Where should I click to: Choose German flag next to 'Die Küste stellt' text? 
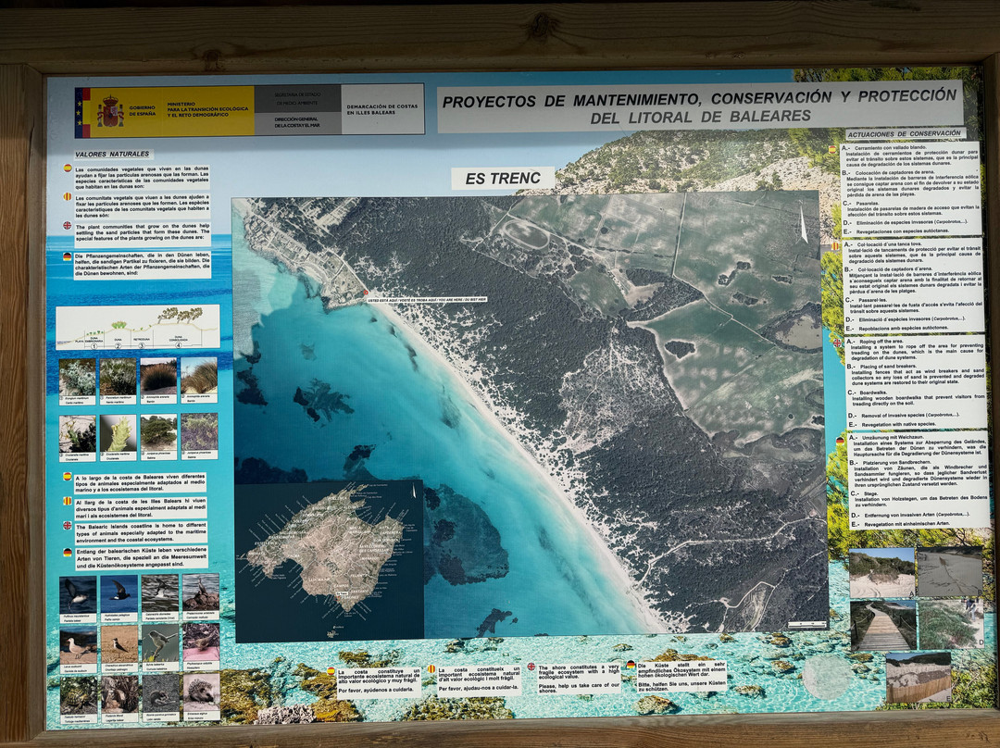631,666
